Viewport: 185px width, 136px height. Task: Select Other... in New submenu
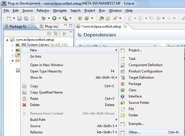(152, 132)
